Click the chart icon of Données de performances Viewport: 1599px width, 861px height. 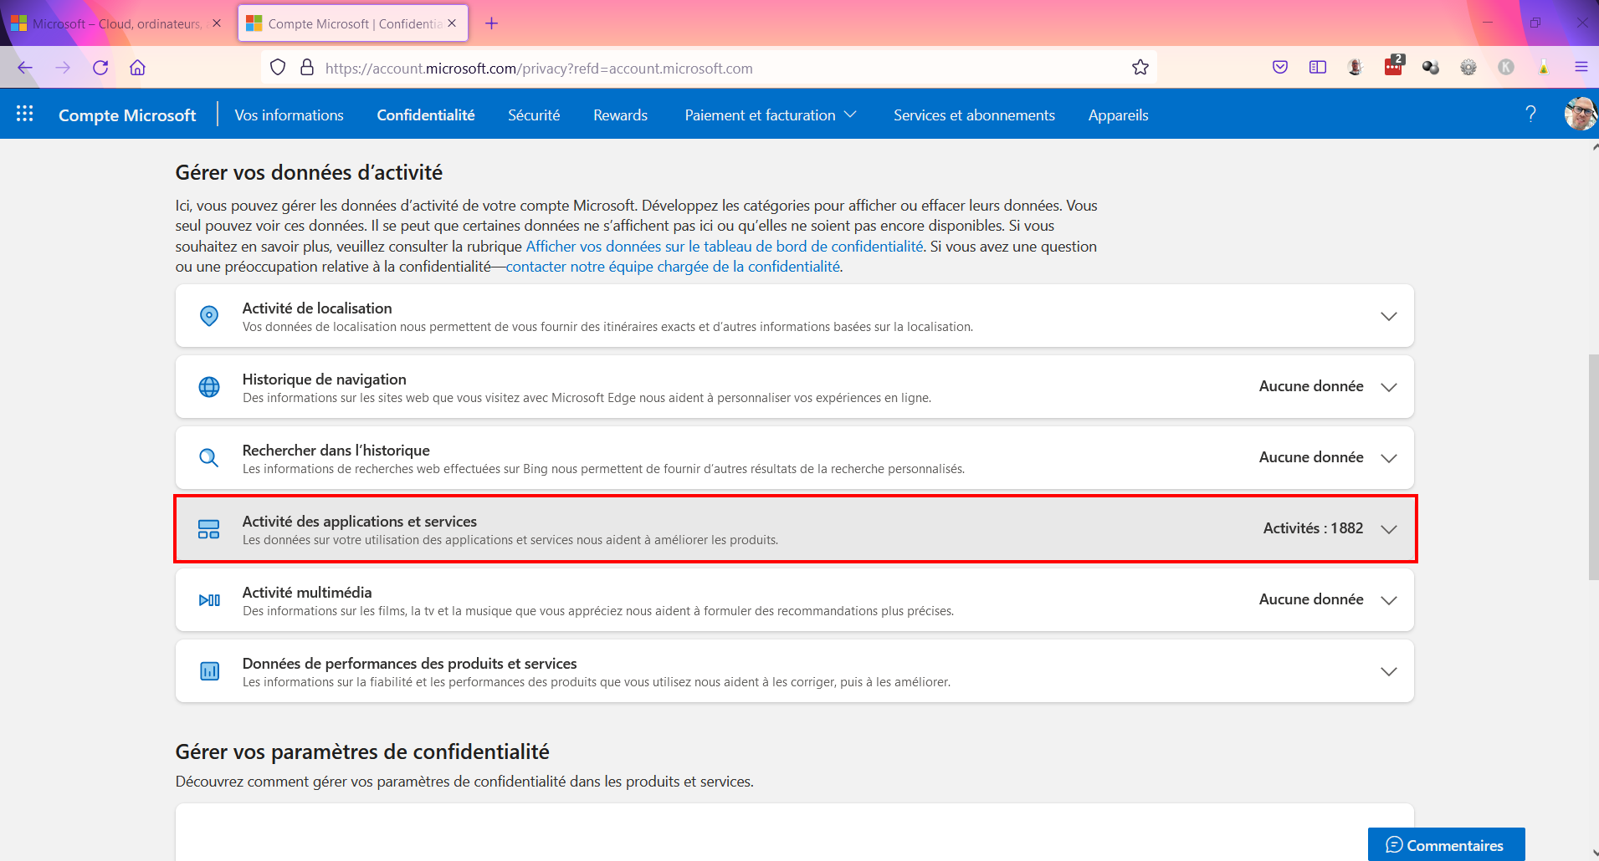pyautogui.click(x=209, y=671)
